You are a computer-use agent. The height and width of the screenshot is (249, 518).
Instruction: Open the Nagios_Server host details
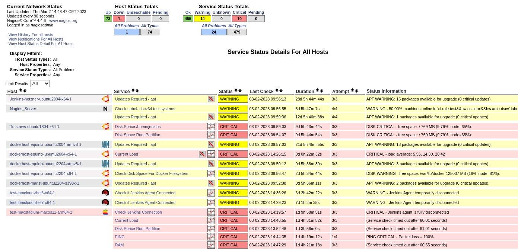click(23, 109)
